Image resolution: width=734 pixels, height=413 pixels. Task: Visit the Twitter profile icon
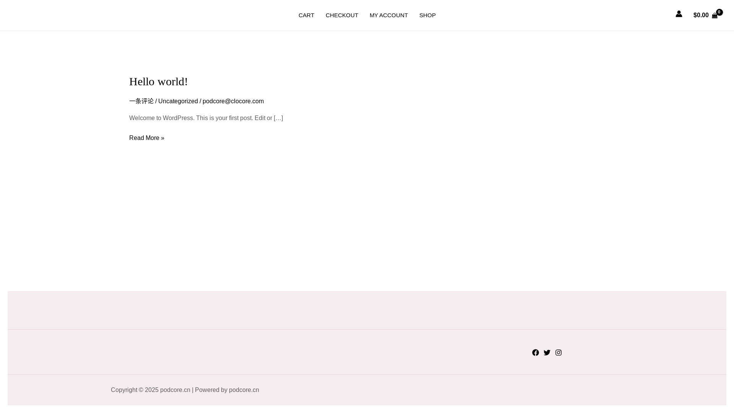(547, 353)
